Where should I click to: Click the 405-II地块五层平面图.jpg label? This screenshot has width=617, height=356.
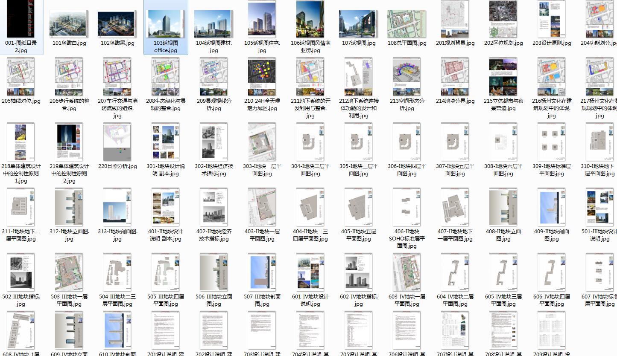click(x=359, y=235)
